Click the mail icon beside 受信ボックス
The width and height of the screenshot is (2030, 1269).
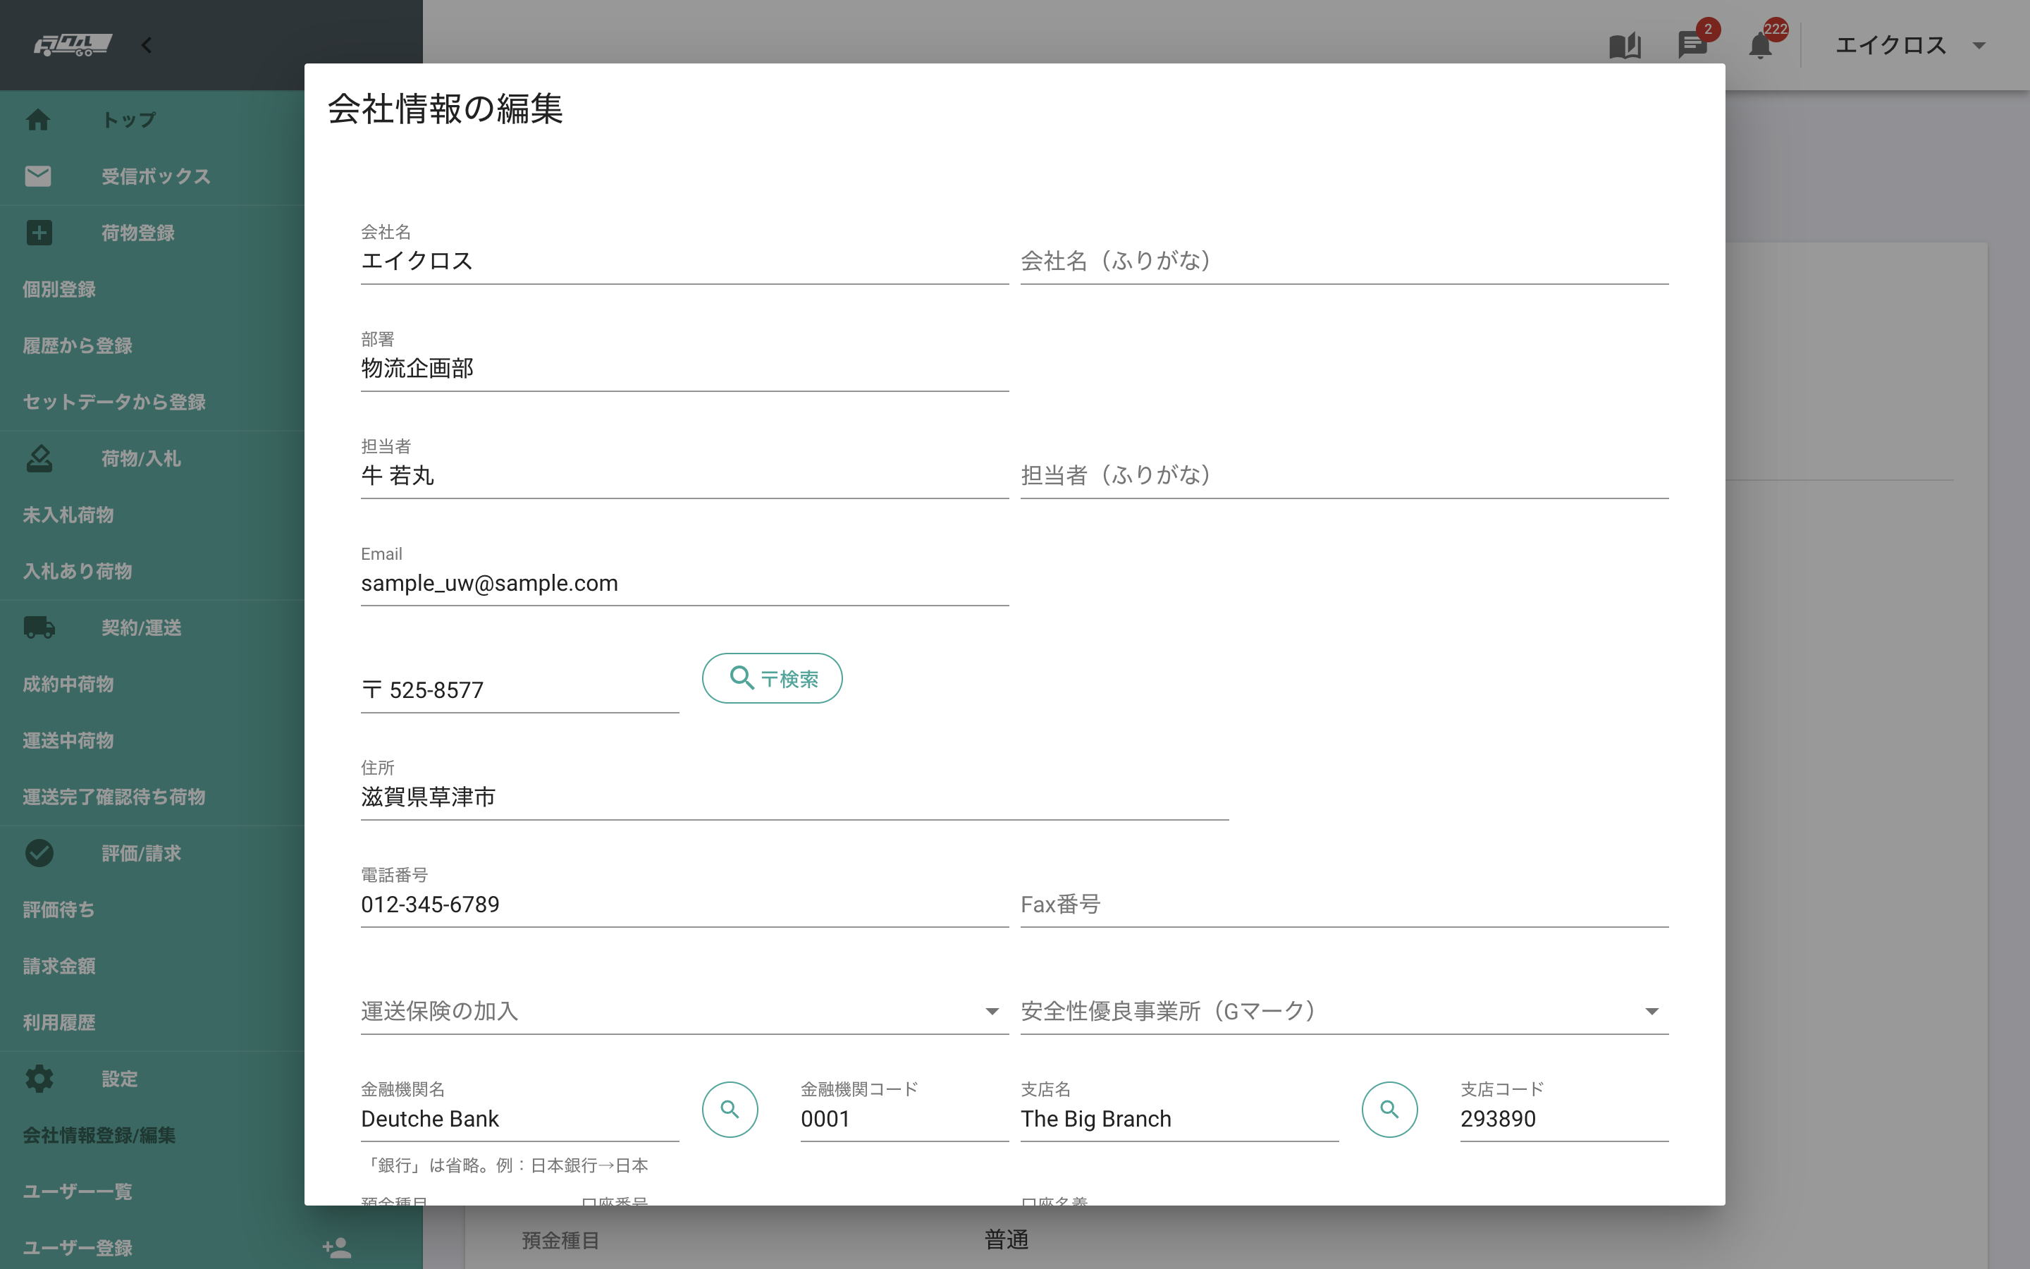38,176
